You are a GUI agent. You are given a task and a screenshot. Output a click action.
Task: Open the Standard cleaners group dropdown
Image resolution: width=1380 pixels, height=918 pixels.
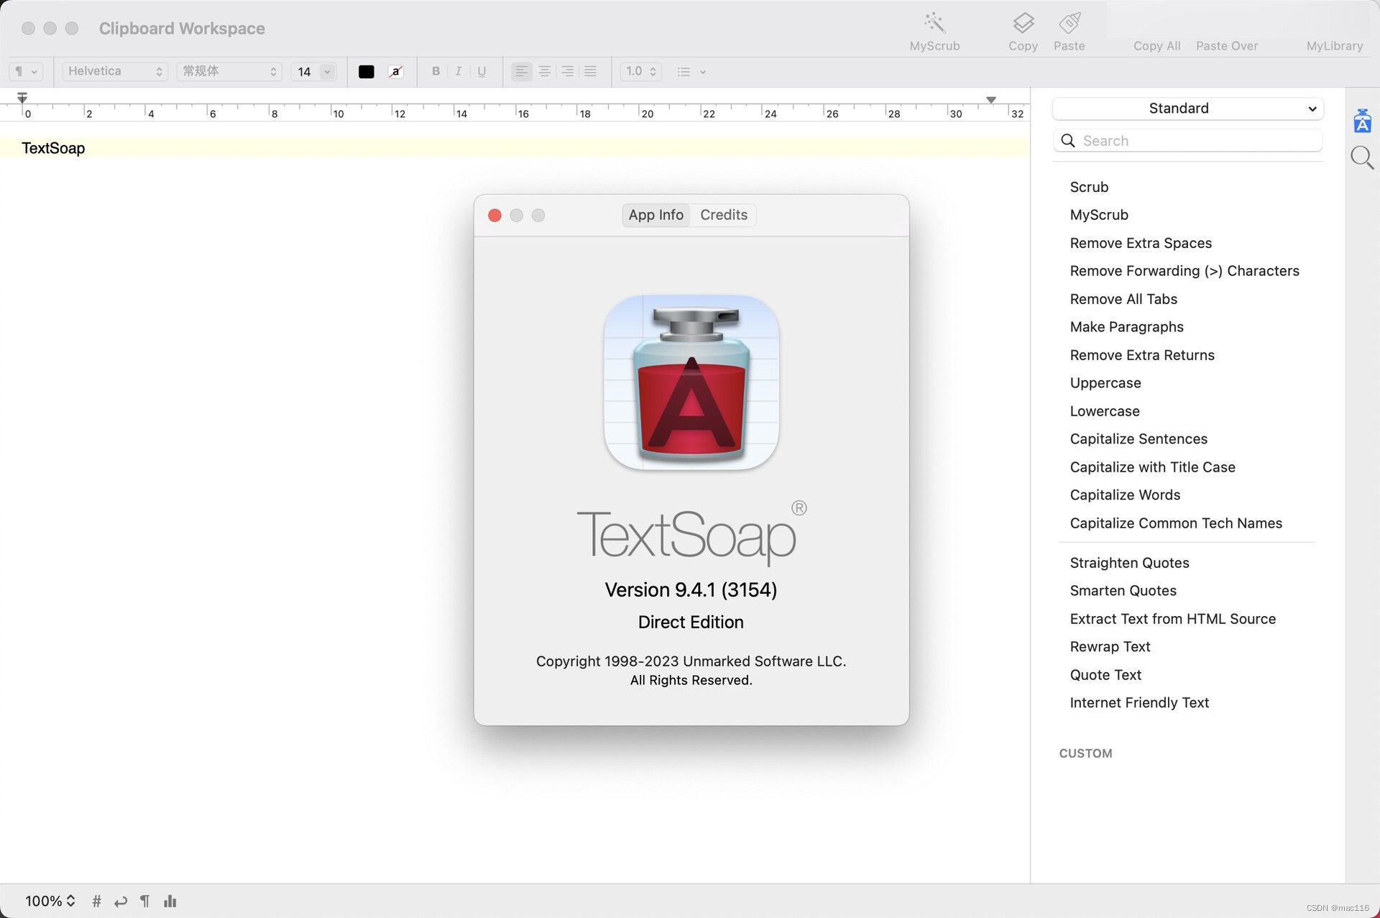[1187, 109]
